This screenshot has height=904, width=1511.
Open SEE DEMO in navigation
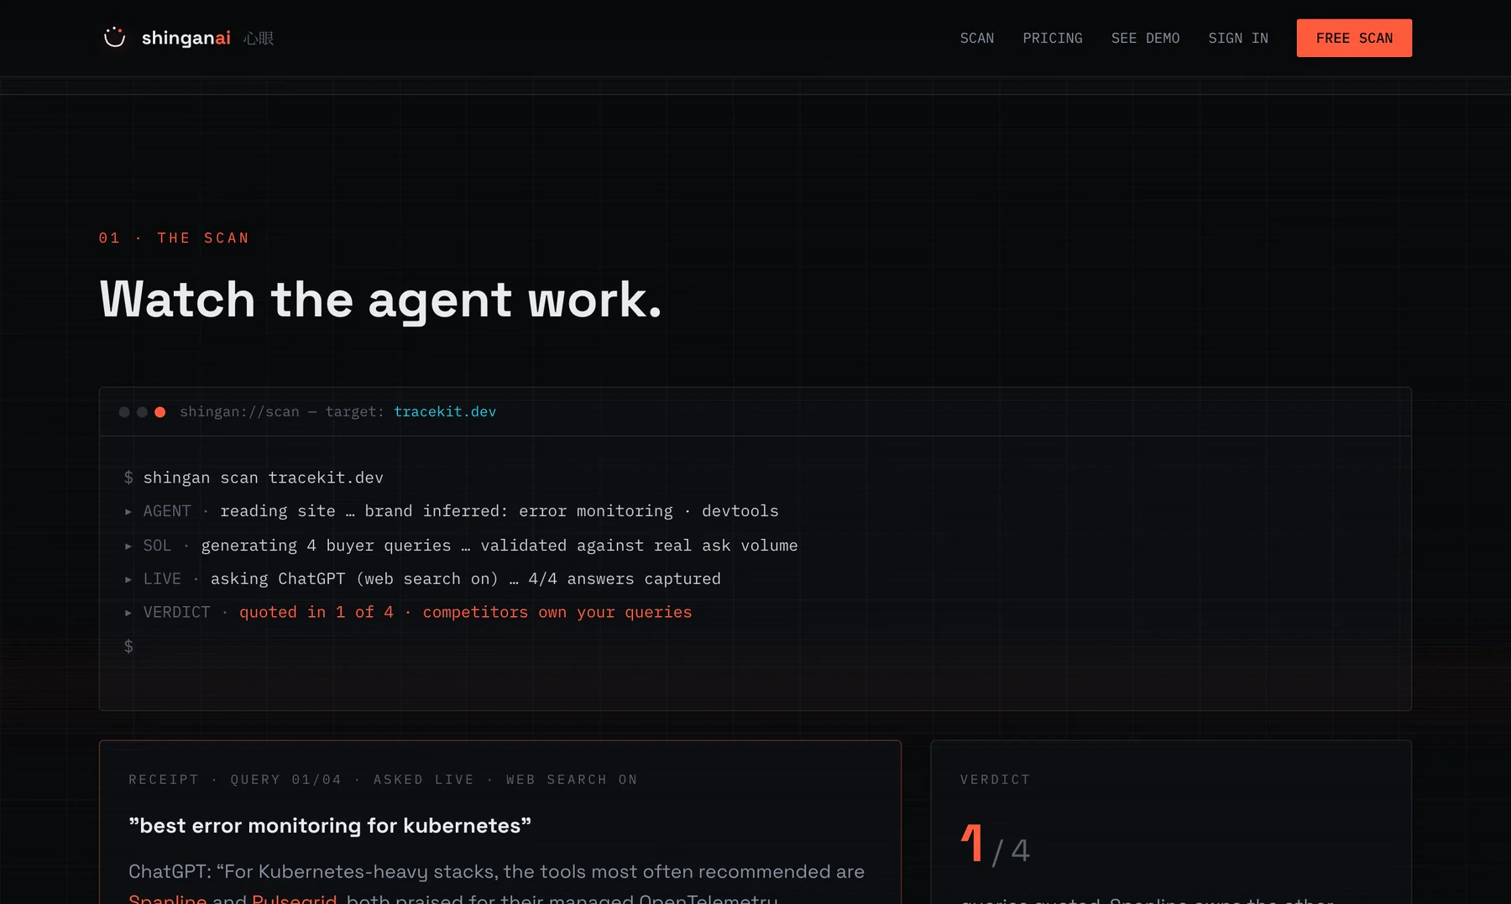[1145, 38]
